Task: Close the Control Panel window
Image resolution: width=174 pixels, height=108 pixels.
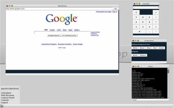Action: tap(133, 41)
